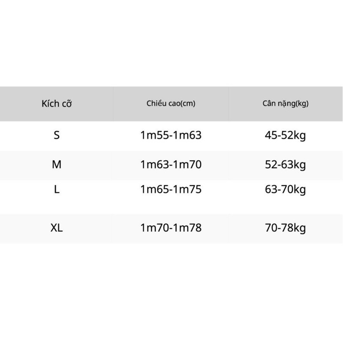
Task: Click the shaded XL row between height and weight
Action: 232,228
